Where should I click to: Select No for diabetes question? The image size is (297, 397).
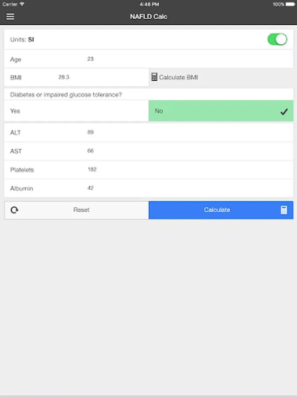click(x=221, y=111)
